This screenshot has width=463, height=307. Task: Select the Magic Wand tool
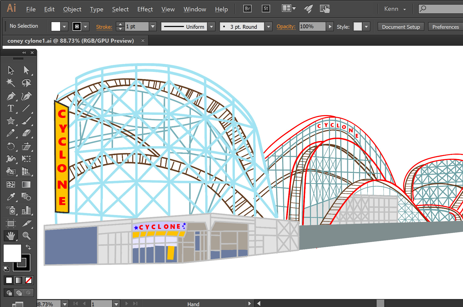(11, 83)
